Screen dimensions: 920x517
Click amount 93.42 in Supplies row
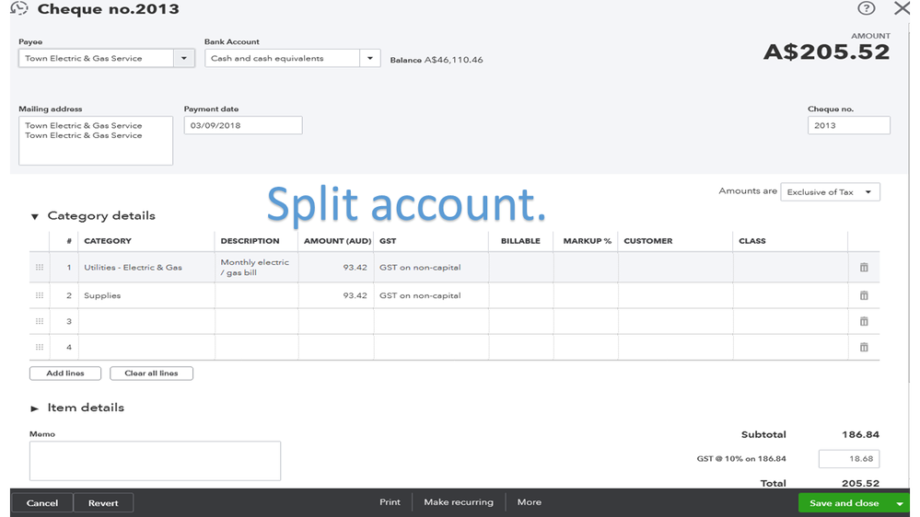(x=336, y=295)
